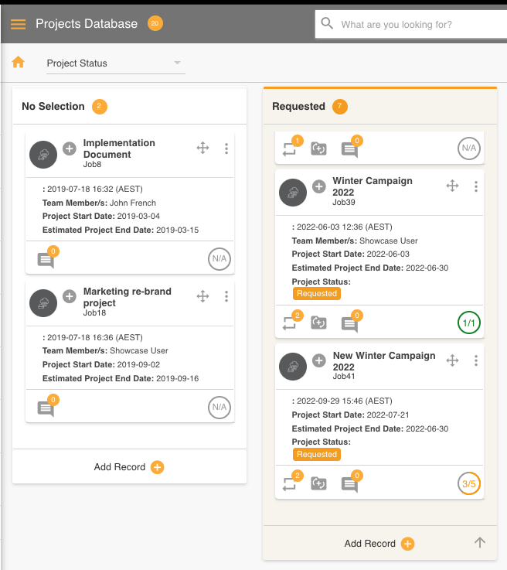Click the No Selection count badge 2

click(x=100, y=107)
